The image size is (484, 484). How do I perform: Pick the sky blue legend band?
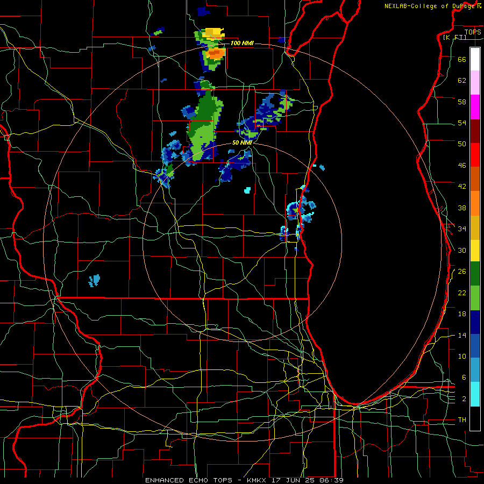[475, 370]
